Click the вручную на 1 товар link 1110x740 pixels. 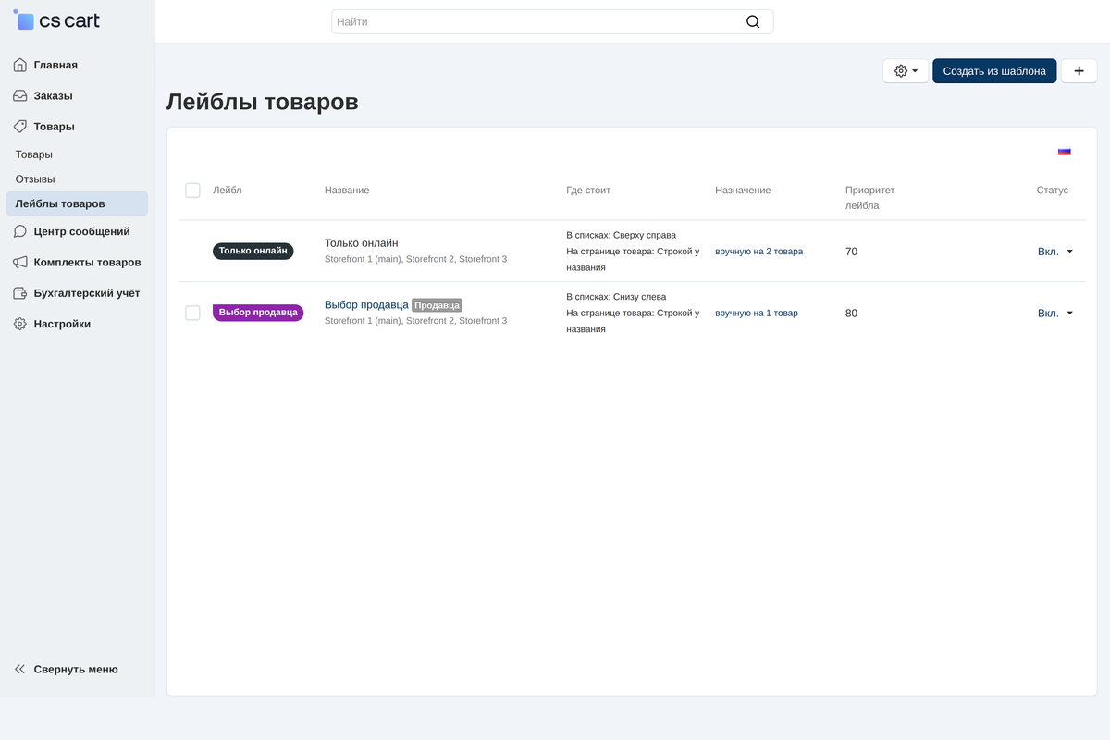click(x=757, y=314)
